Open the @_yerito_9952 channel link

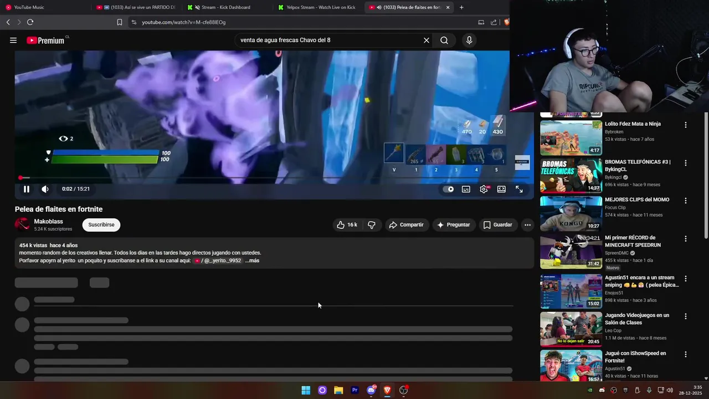(x=218, y=260)
